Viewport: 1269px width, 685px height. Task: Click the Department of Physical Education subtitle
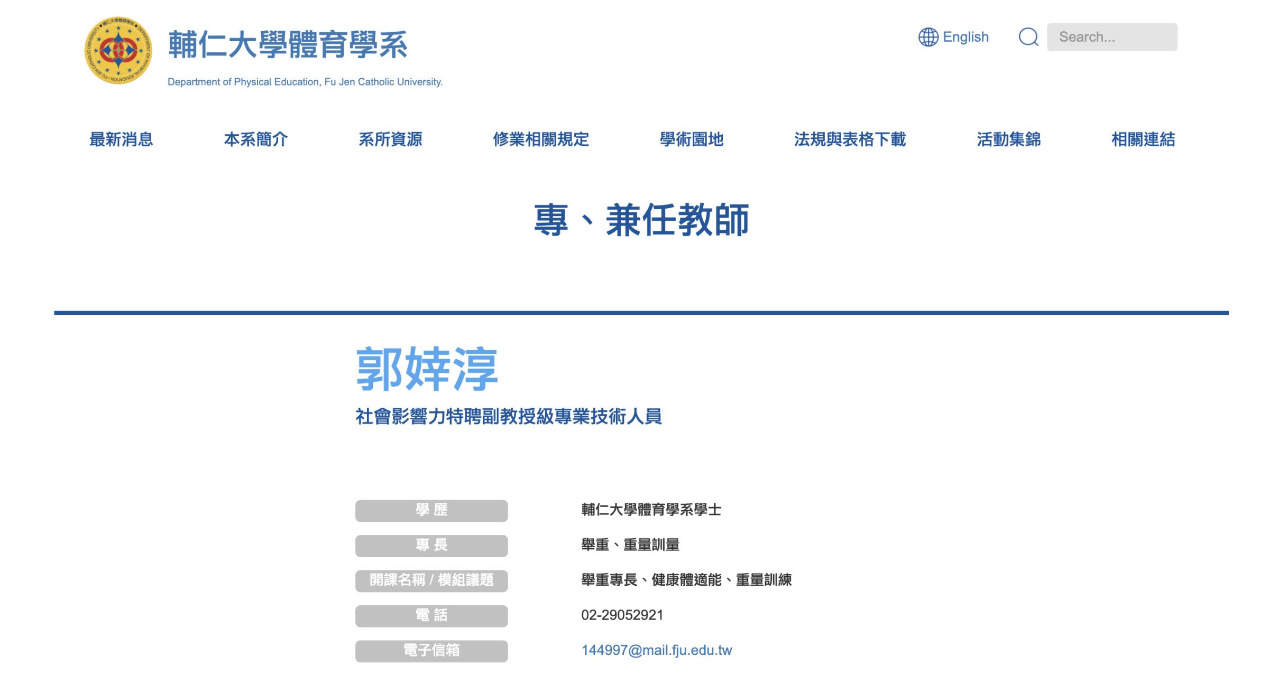pyautogui.click(x=305, y=82)
